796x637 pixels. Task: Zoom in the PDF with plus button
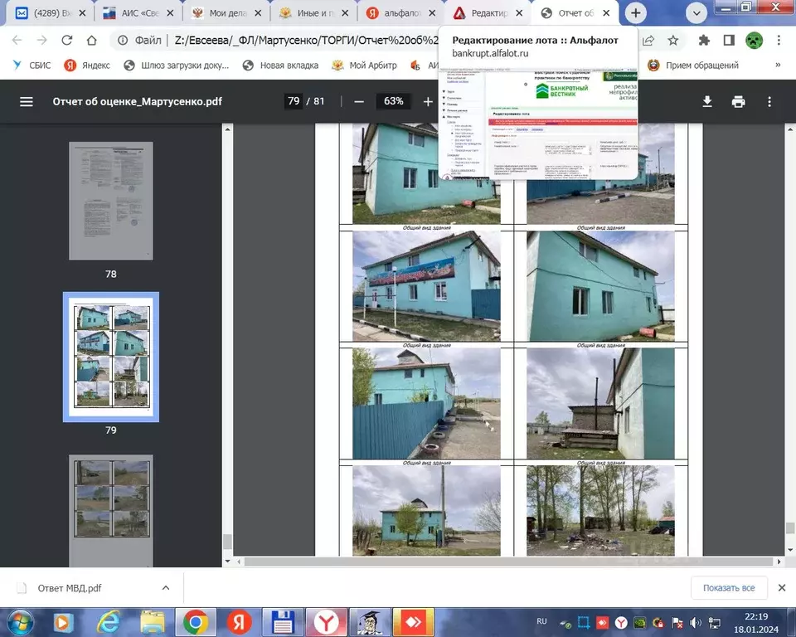click(x=428, y=101)
